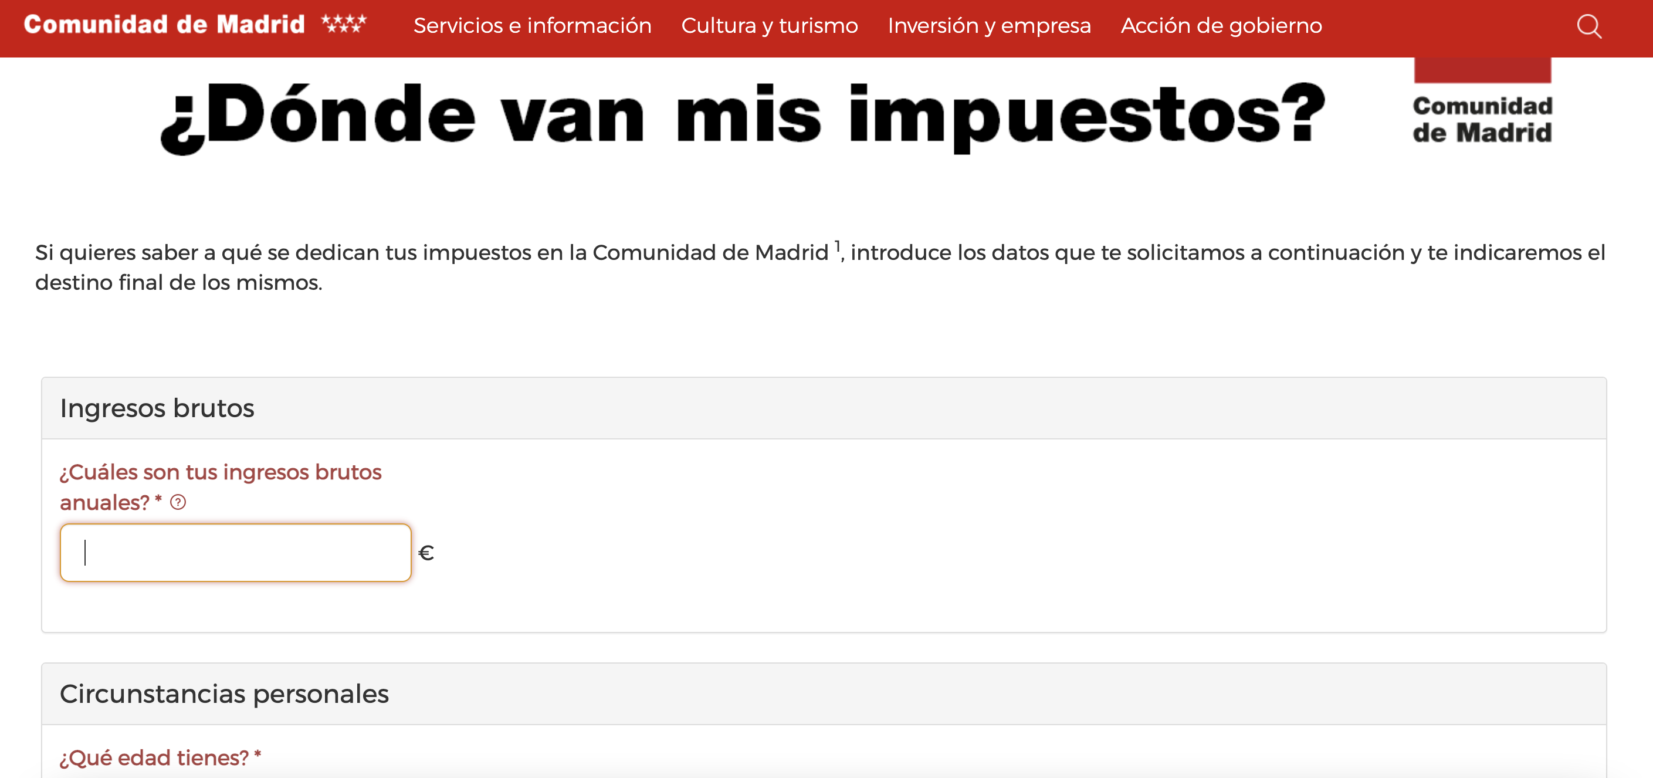Viewport: 1653px width, 778px height.
Task: Click the ¿Qué edad tienes? label
Action: (x=160, y=757)
